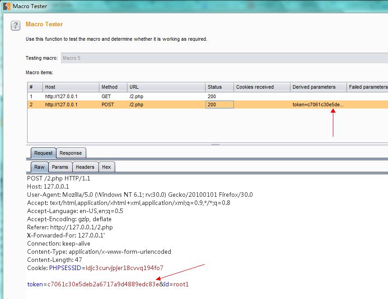Click the Status column header

point(219,87)
